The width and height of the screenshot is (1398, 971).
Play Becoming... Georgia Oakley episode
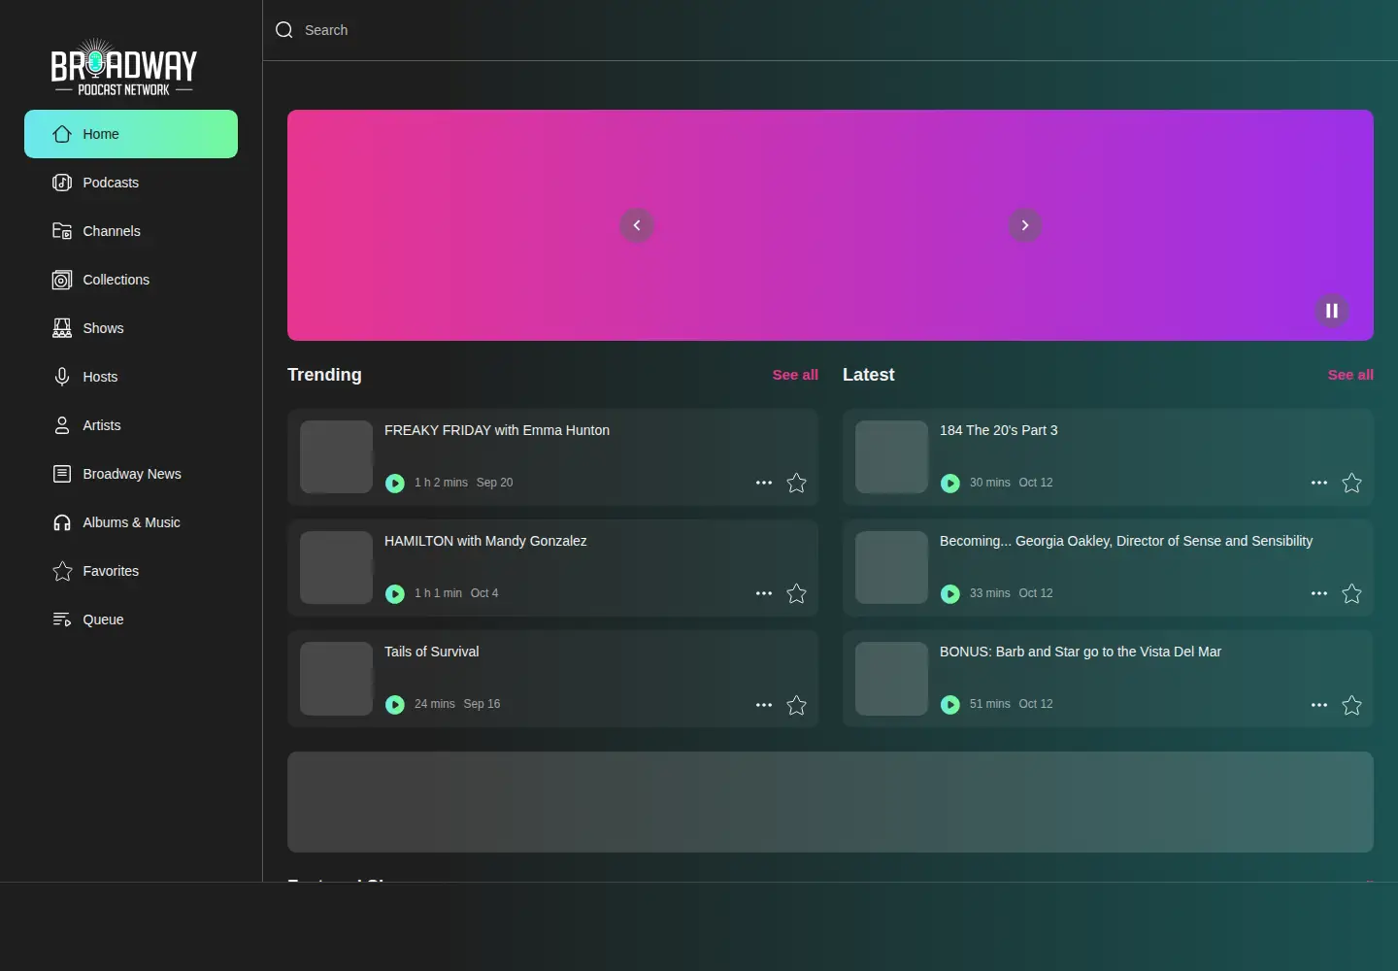[950, 594]
